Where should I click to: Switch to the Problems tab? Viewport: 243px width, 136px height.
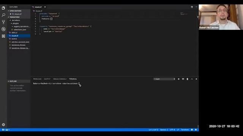tap(37, 79)
